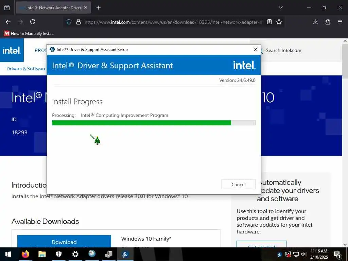Click 'Intel® Computing Improvement Program' processing text
The height and width of the screenshot is (261, 348).
(x=124, y=115)
